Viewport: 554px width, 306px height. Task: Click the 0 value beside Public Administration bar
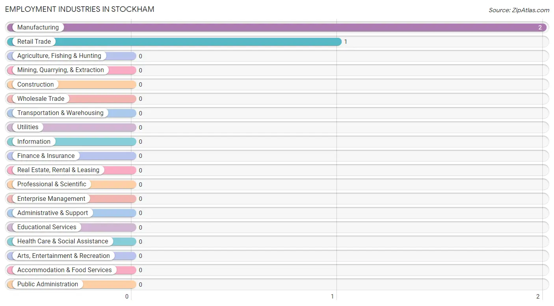pyautogui.click(x=140, y=285)
